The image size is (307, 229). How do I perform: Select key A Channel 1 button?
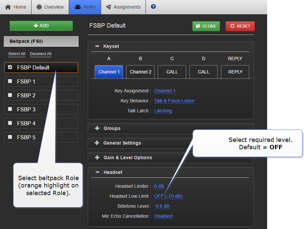pyautogui.click(x=109, y=72)
